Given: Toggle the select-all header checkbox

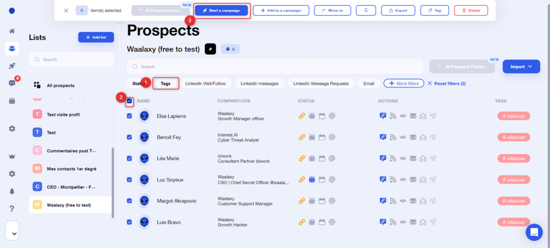Looking at the screenshot, I should click(129, 101).
